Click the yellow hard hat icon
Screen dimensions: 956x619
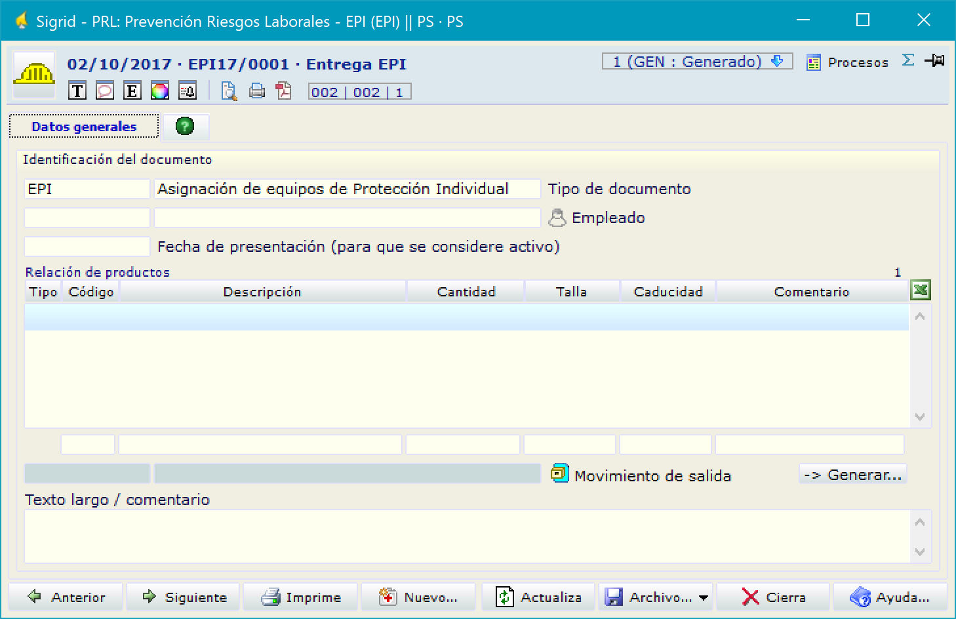[x=35, y=74]
